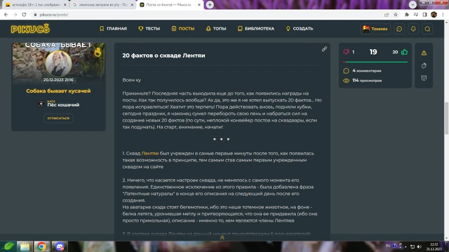449x252 pixels.
Task: Click the stopwatch icon in side panel
Action: [424, 66]
